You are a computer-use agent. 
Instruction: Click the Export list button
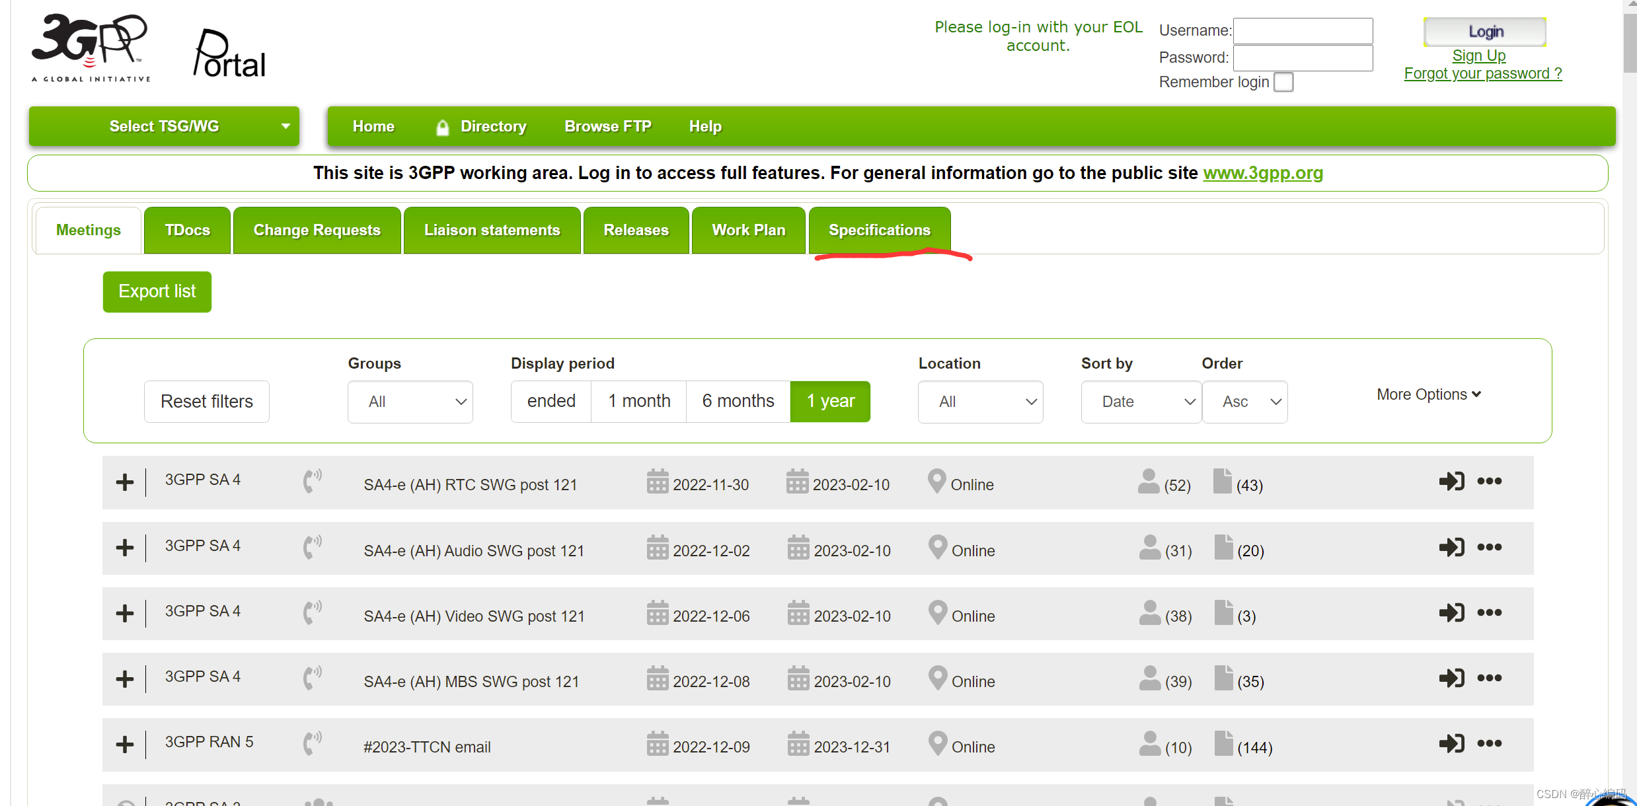point(157,291)
